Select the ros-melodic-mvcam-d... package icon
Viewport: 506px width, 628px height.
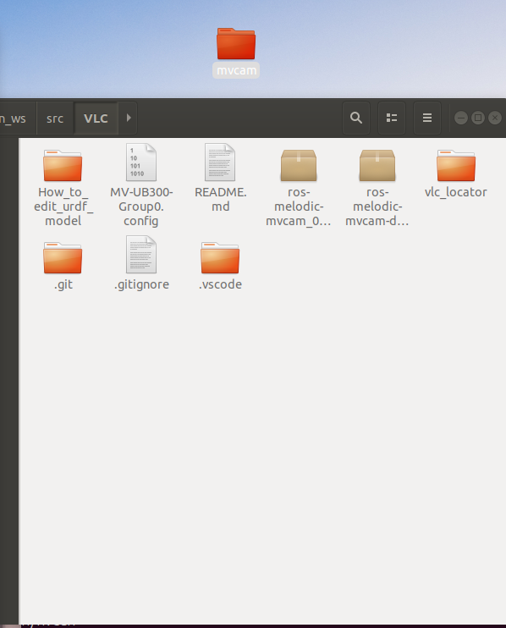coord(377,165)
